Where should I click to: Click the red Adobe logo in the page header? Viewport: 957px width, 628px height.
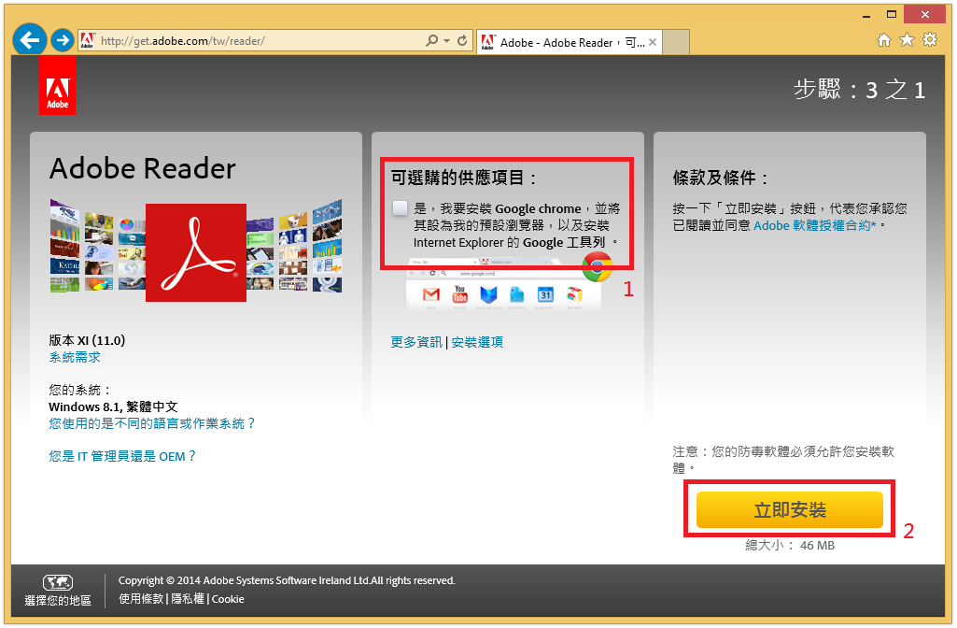click(57, 86)
